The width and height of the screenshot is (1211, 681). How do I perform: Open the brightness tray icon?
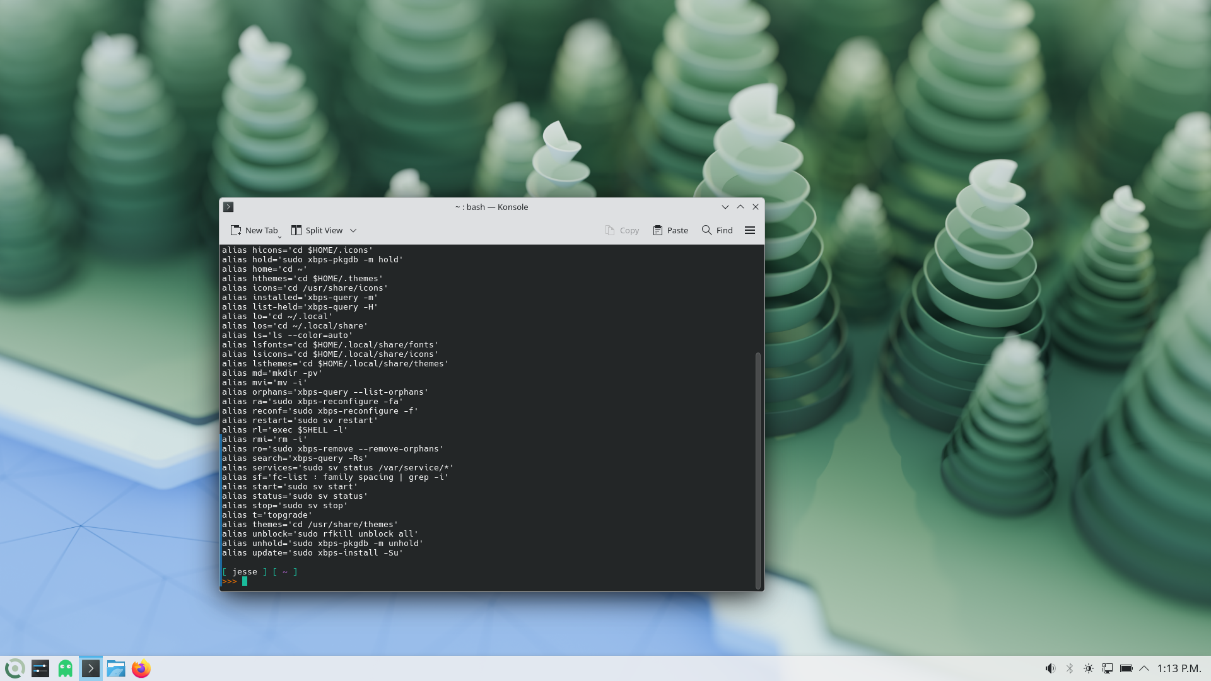tap(1089, 668)
